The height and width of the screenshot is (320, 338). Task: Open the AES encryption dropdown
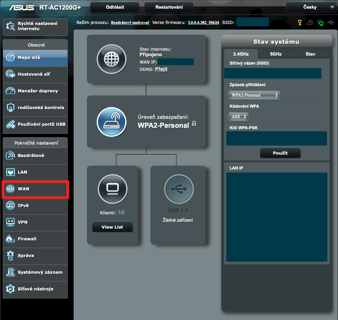tap(238, 116)
